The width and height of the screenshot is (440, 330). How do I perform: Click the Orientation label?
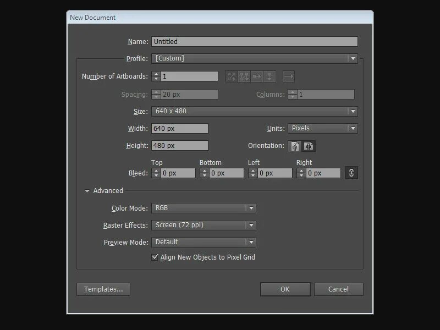pos(266,146)
